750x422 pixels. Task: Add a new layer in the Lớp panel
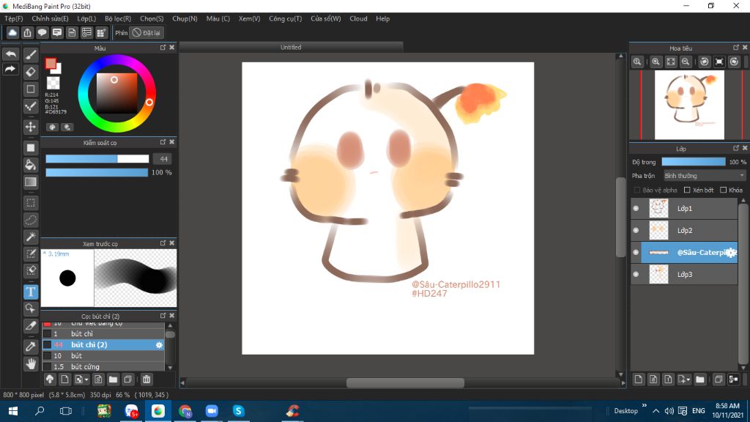[x=639, y=380]
